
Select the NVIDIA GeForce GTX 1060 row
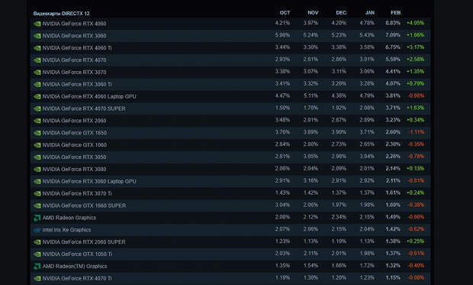click(x=230, y=144)
